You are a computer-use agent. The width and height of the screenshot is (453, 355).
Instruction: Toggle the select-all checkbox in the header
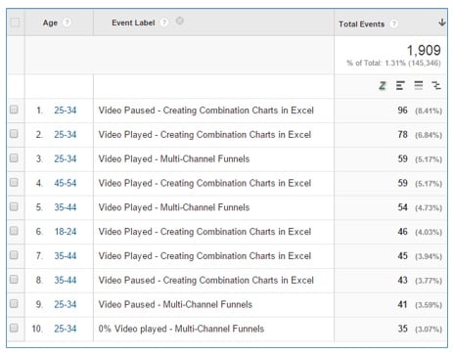click(15, 22)
